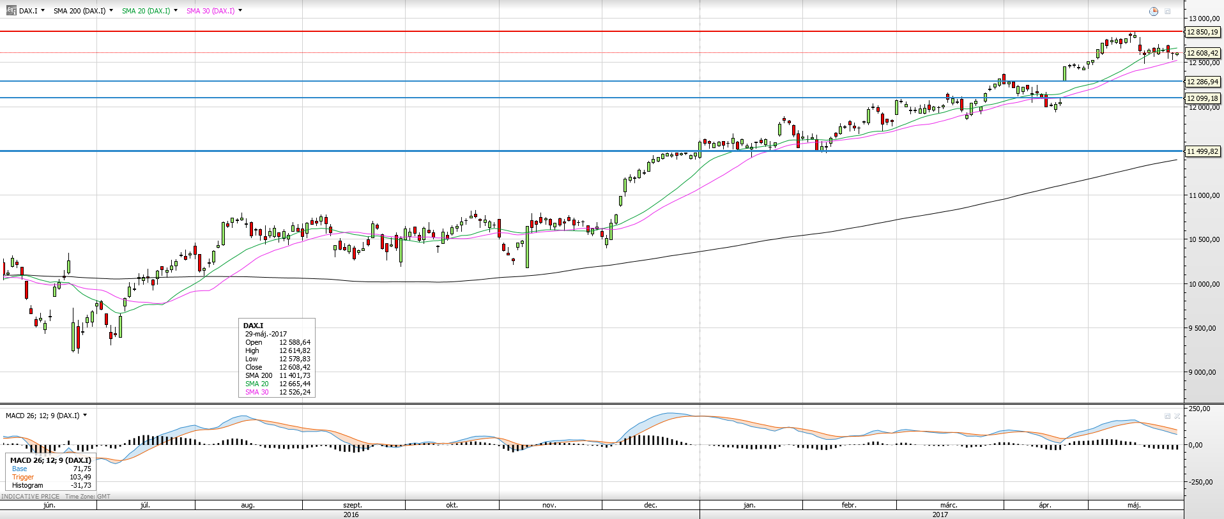Screen dimensions: 1224x519
Task: Click the 10 000,00 price axis tick
Action: click(x=1204, y=284)
